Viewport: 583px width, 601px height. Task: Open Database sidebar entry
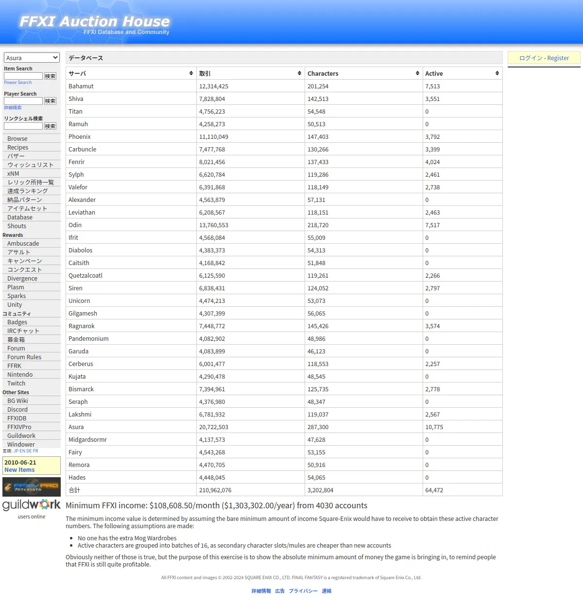[x=32, y=217]
